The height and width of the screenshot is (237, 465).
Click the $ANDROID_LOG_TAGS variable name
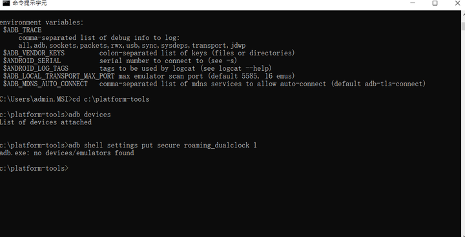[x=36, y=69]
